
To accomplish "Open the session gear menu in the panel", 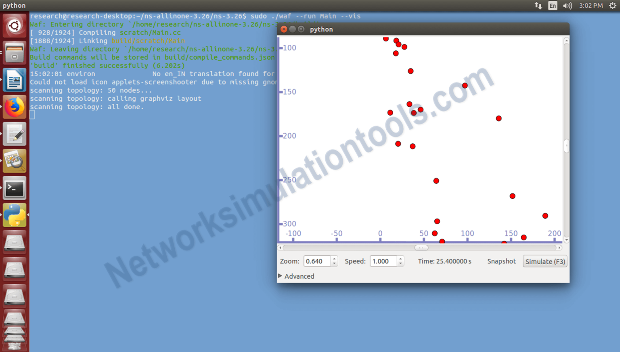I will 613,6.
